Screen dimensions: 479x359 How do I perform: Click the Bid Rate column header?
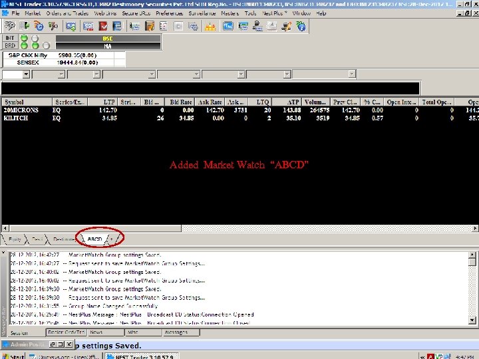[180, 102]
